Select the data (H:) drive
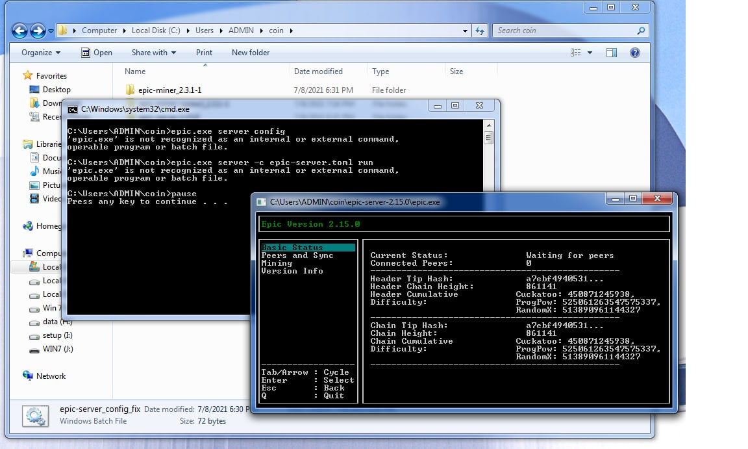 pyautogui.click(x=57, y=322)
